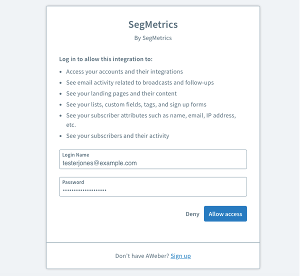Select the Password field label
Image resolution: width=300 pixels, height=276 pixels.
(73, 182)
